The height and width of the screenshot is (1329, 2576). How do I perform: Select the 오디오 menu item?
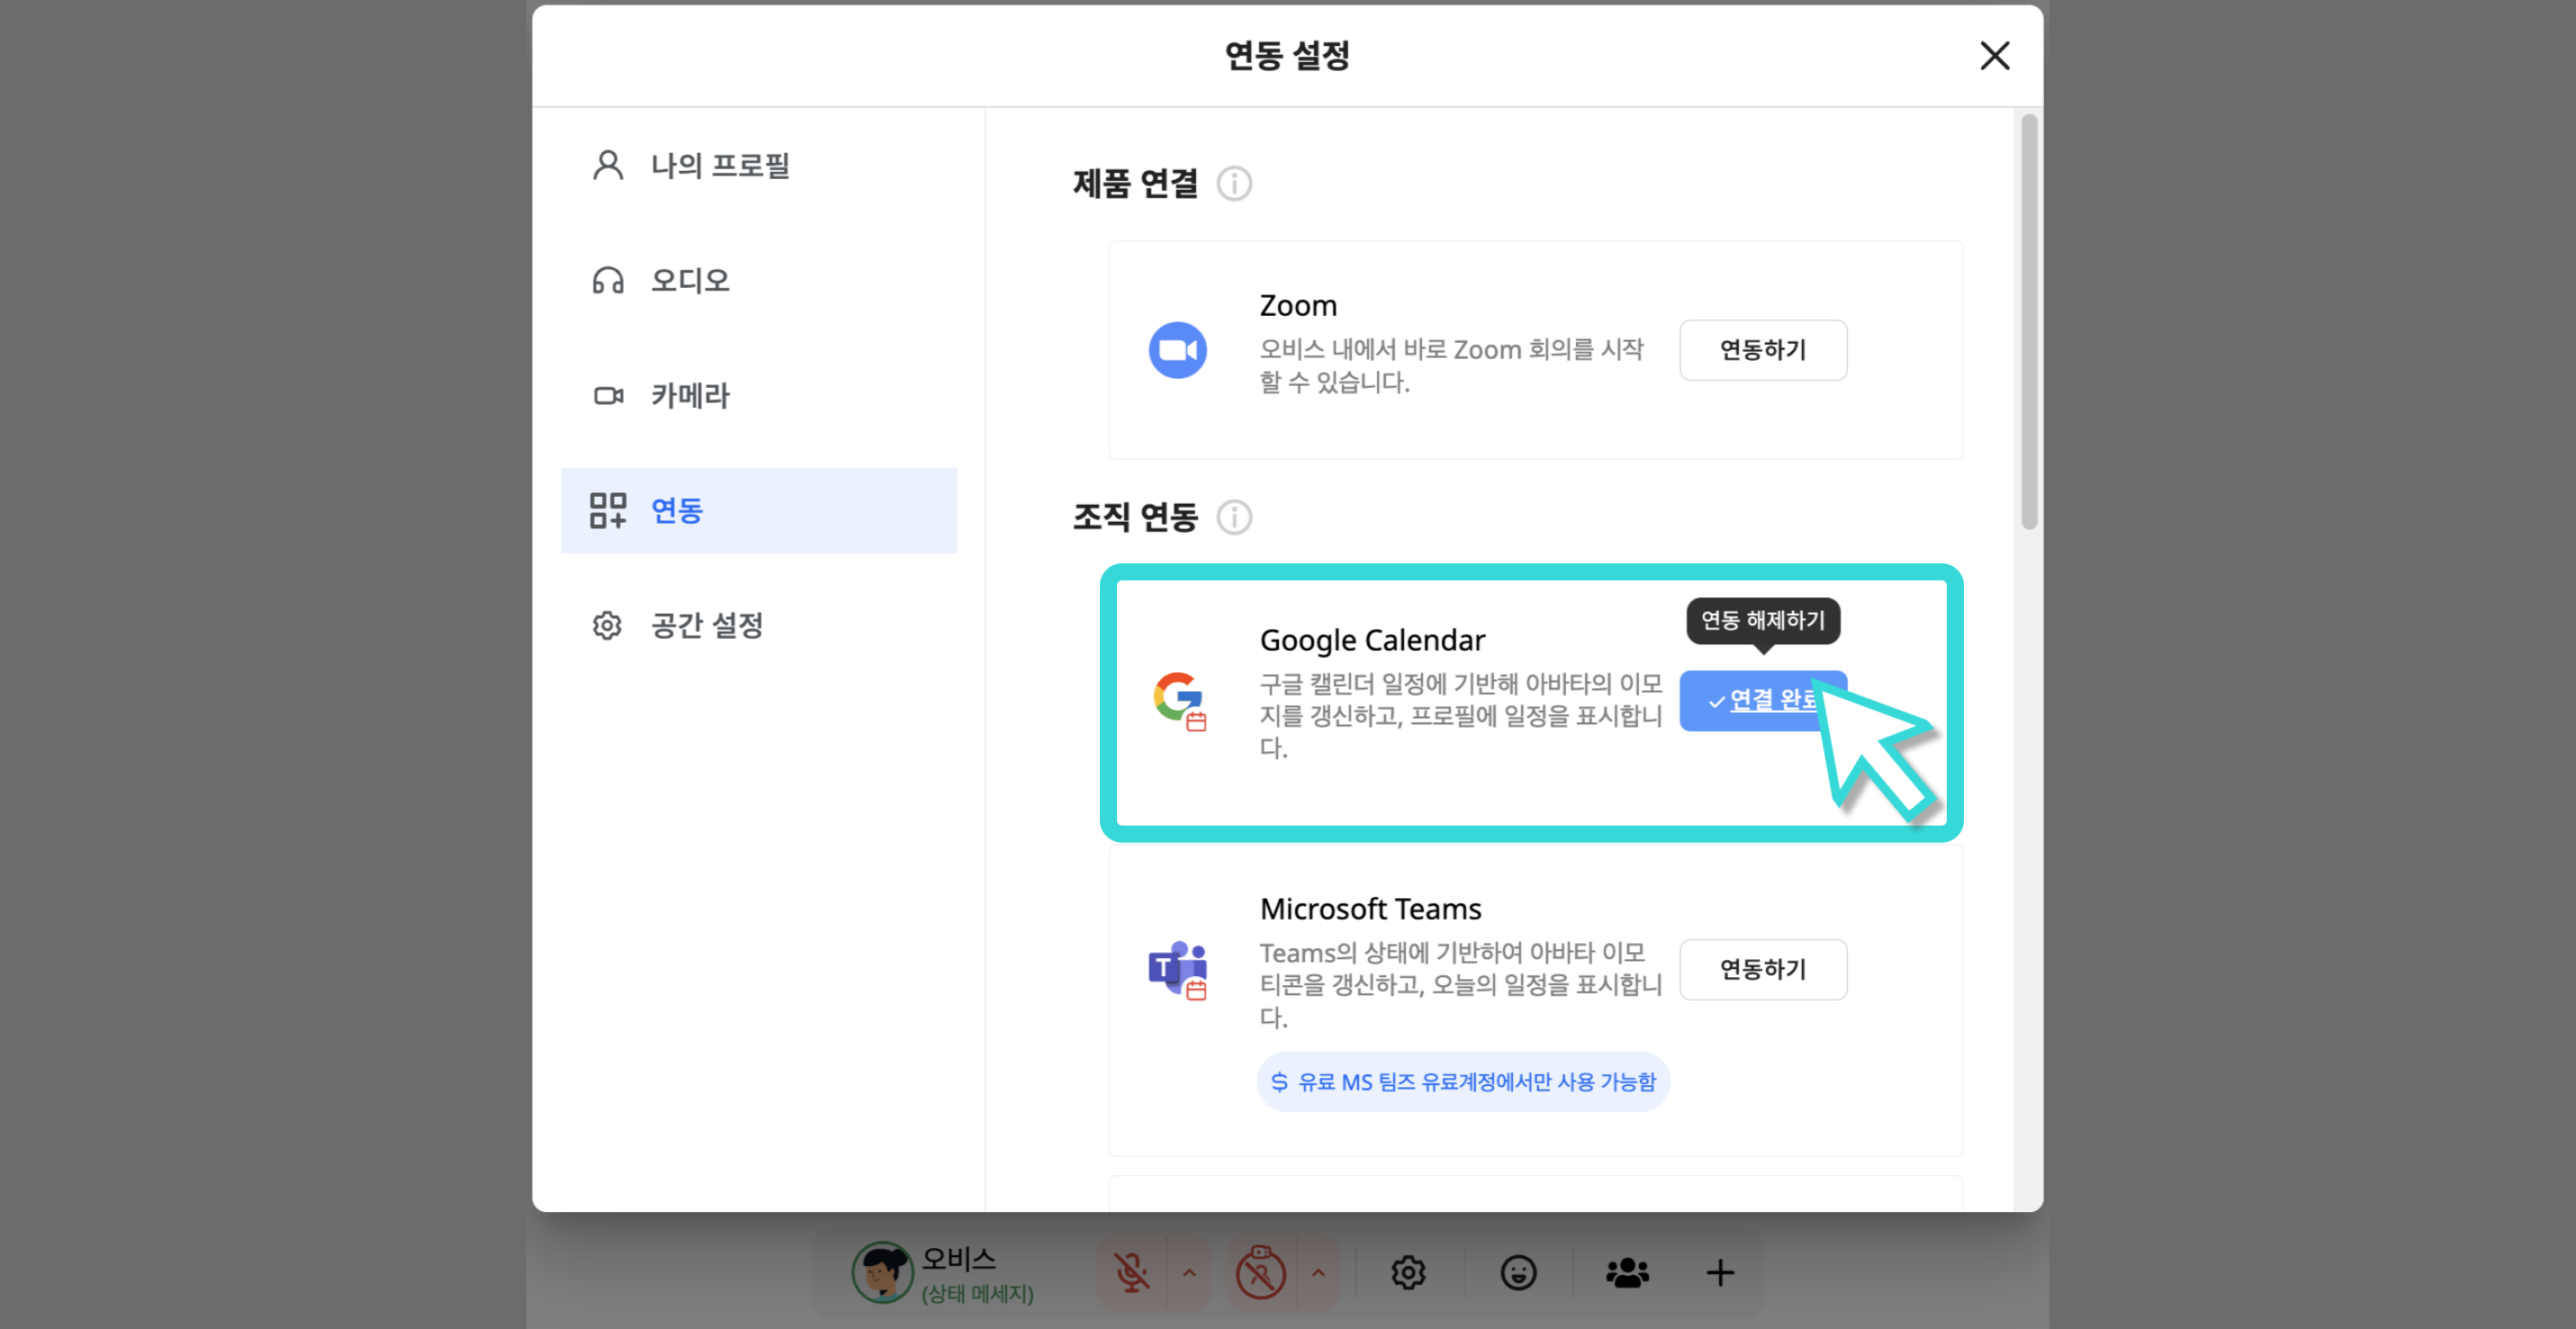click(x=759, y=280)
